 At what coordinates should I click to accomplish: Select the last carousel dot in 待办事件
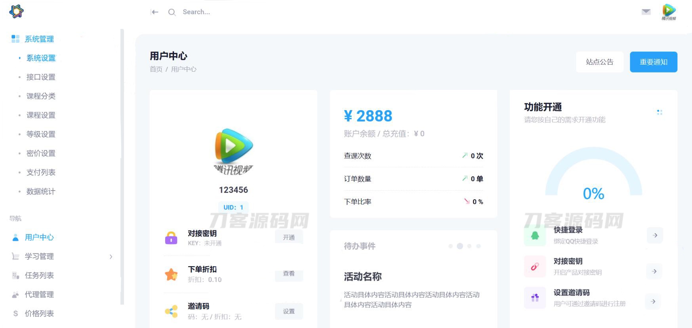point(478,246)
